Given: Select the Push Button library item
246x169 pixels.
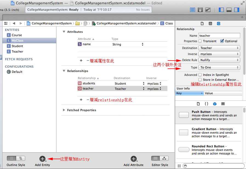Looking at the screenshot, I should [x=209, y=115].
